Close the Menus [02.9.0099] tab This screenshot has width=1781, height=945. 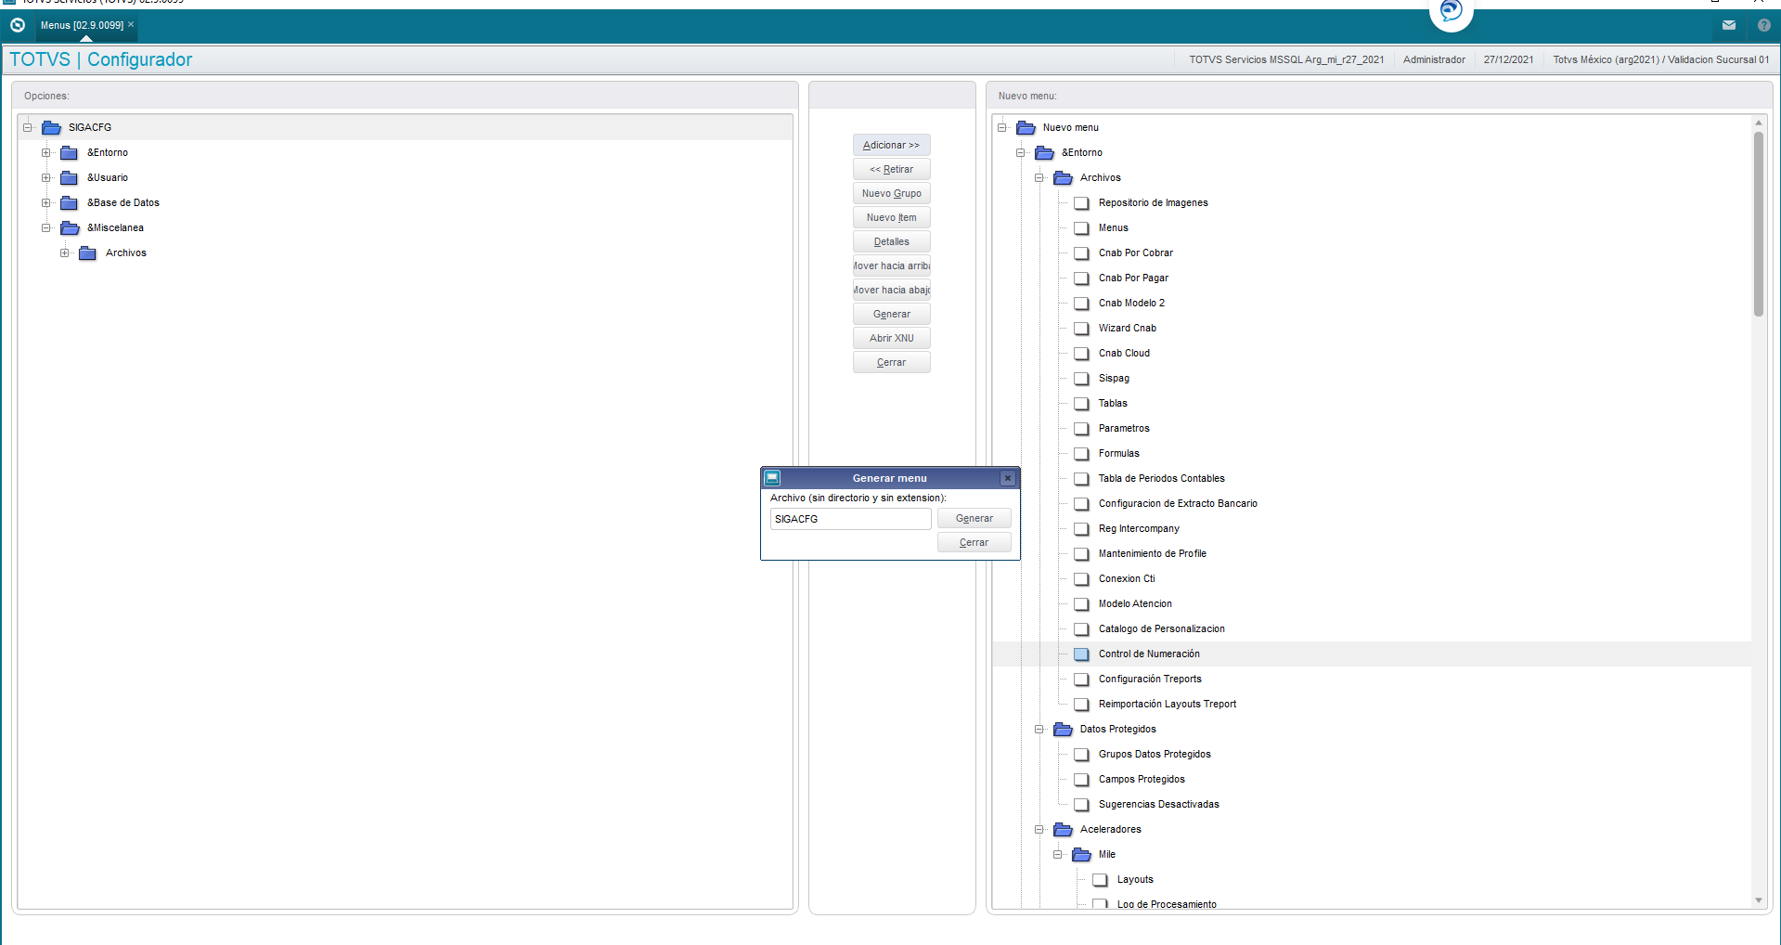point(131,24)
